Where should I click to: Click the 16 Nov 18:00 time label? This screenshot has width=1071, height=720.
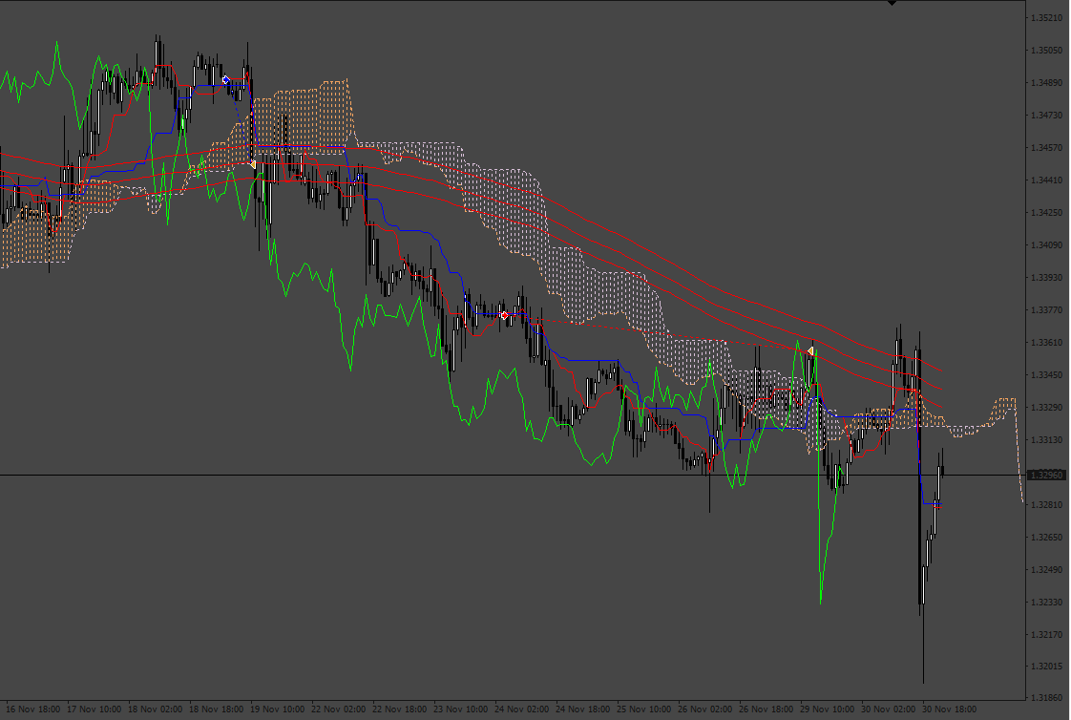[x=32, y=709]
